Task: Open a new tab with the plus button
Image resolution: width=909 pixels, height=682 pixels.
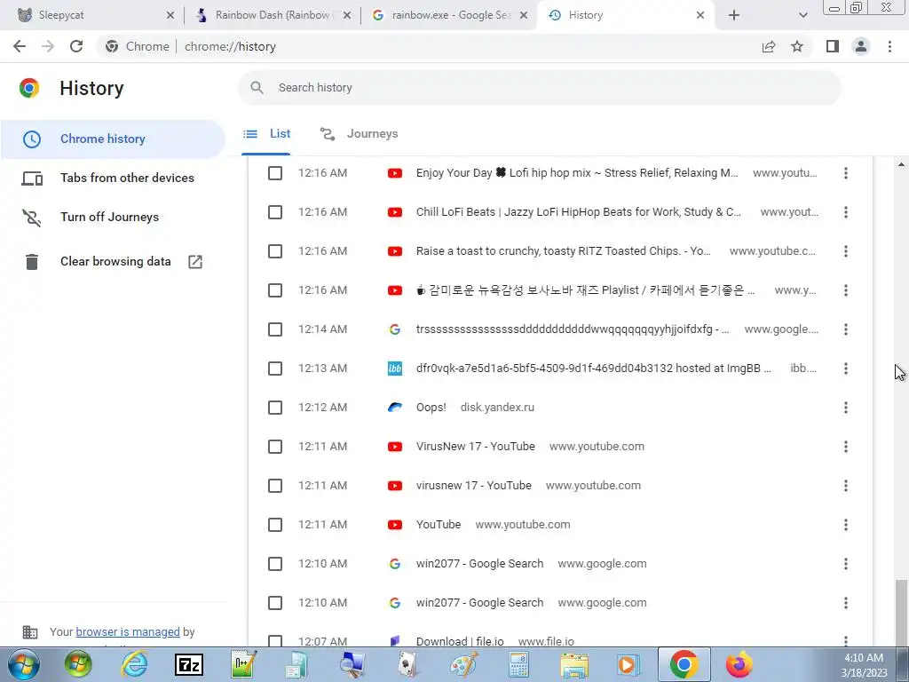Action: [x=734, y=15]
